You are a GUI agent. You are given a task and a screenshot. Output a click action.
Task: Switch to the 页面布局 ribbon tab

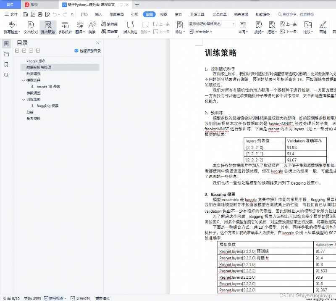pos(117,14)
